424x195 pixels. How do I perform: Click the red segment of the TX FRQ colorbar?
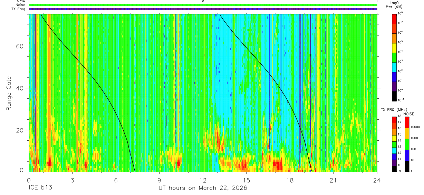[x=394, y=120]
